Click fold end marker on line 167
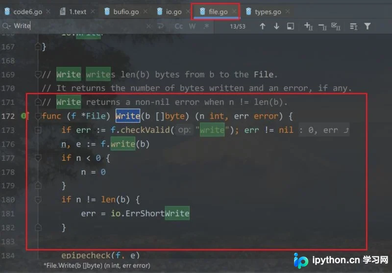 [38, 47]
